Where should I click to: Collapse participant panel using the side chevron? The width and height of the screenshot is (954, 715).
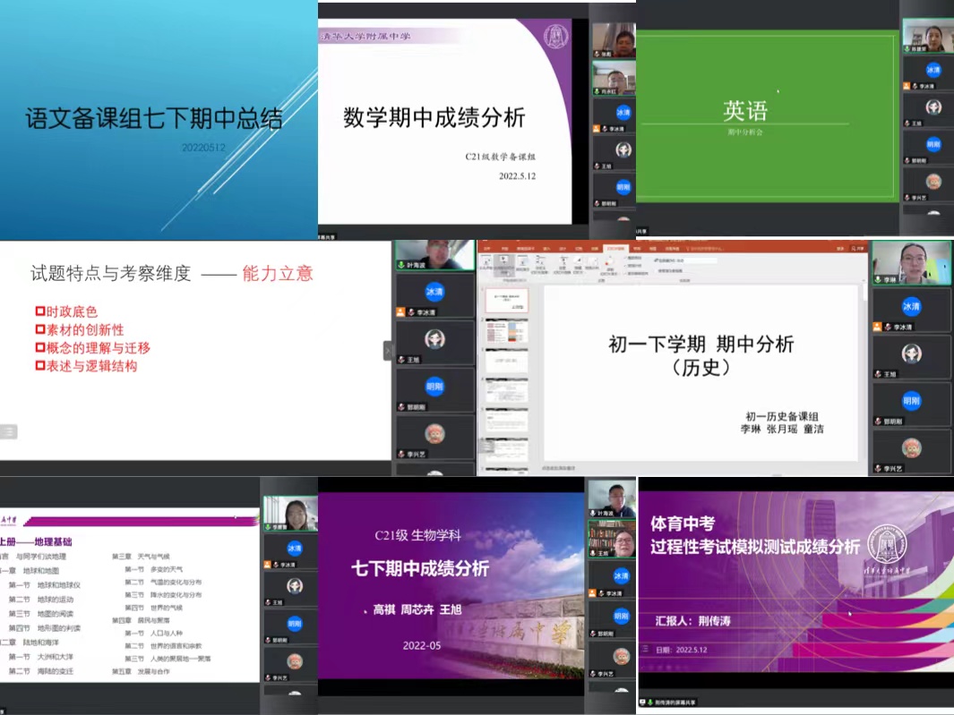[388, 351]
